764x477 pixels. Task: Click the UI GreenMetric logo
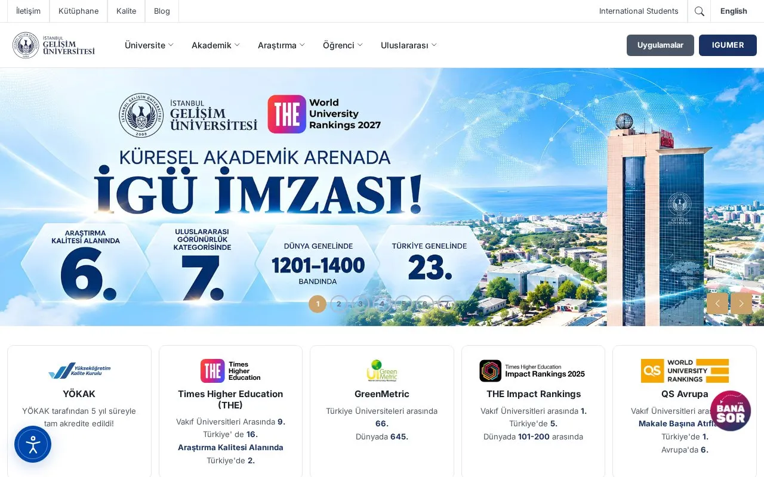(x=382, y=371)
